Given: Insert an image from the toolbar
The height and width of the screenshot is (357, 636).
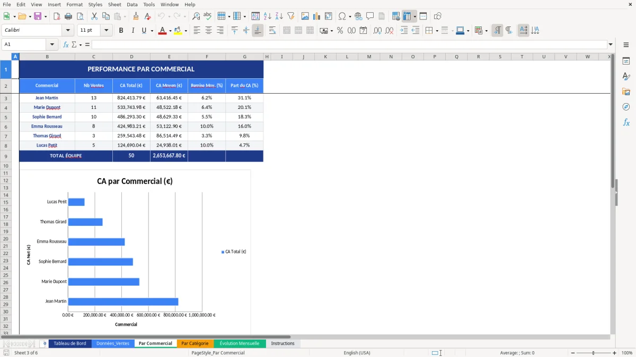Looking at the screenshot, I should tap(305, 16).
